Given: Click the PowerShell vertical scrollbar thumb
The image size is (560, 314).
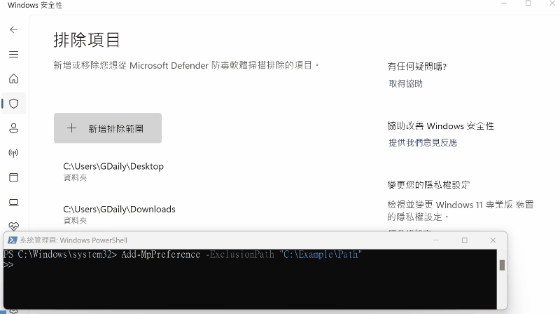Looking at the screenshot, I should pyautogui.click(x=502, y=265).
